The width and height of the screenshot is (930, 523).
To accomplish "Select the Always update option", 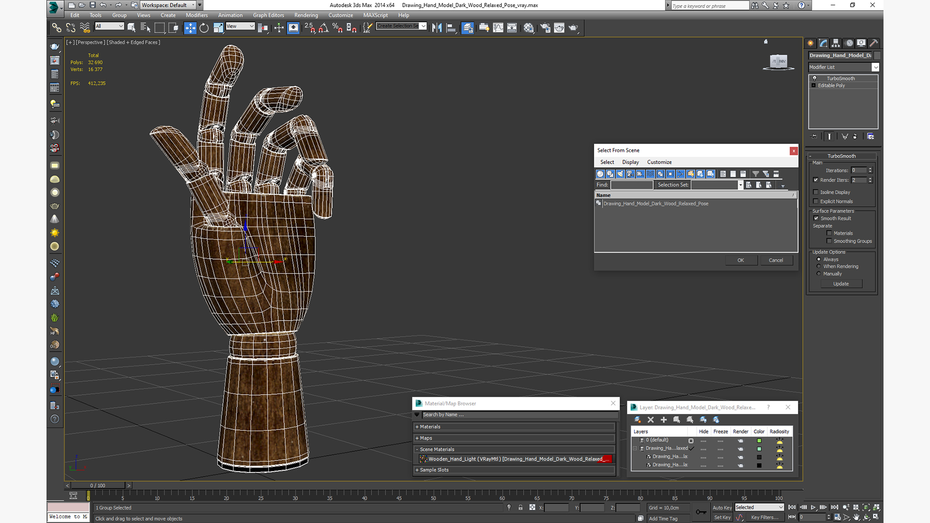I will coord(819,259).
